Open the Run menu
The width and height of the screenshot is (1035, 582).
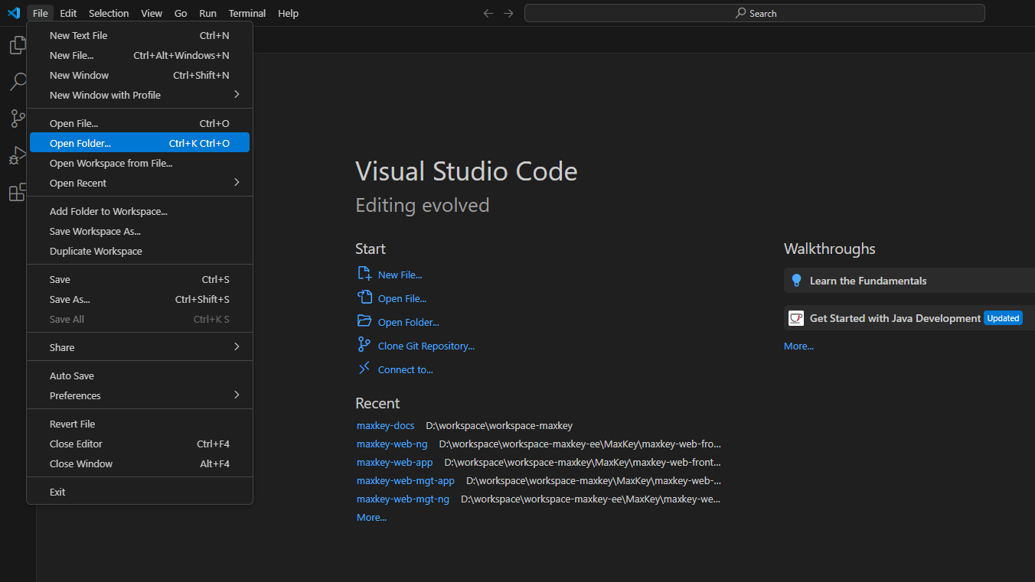[207, 13]
